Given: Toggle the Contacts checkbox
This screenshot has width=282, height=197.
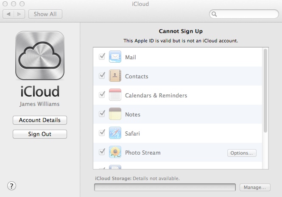Looking at the screenshot, I should pyautogui.click(x=102, y=75).
